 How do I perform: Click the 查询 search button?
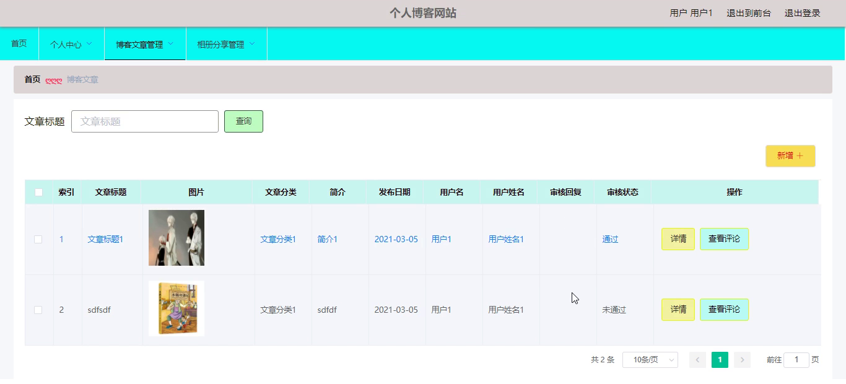click(x=243, y=121)
